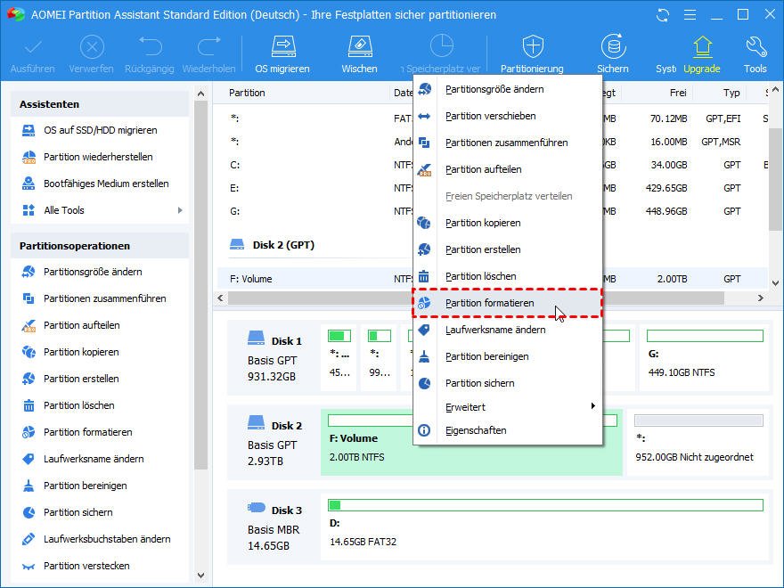Click Partition wiederherstellen sidebar icon

coord(29,157)
